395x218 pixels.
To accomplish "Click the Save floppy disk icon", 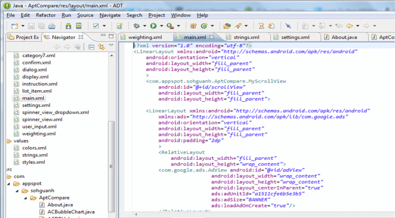I will coord(31,26).
